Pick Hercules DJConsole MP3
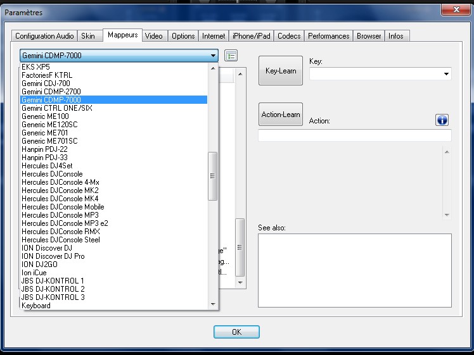This screenshot has height=355, width=474. coord(113,215)
